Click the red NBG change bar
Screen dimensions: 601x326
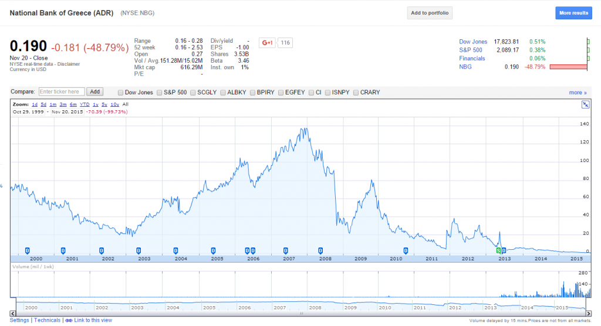pyautogui.click(x=568, y=67)
